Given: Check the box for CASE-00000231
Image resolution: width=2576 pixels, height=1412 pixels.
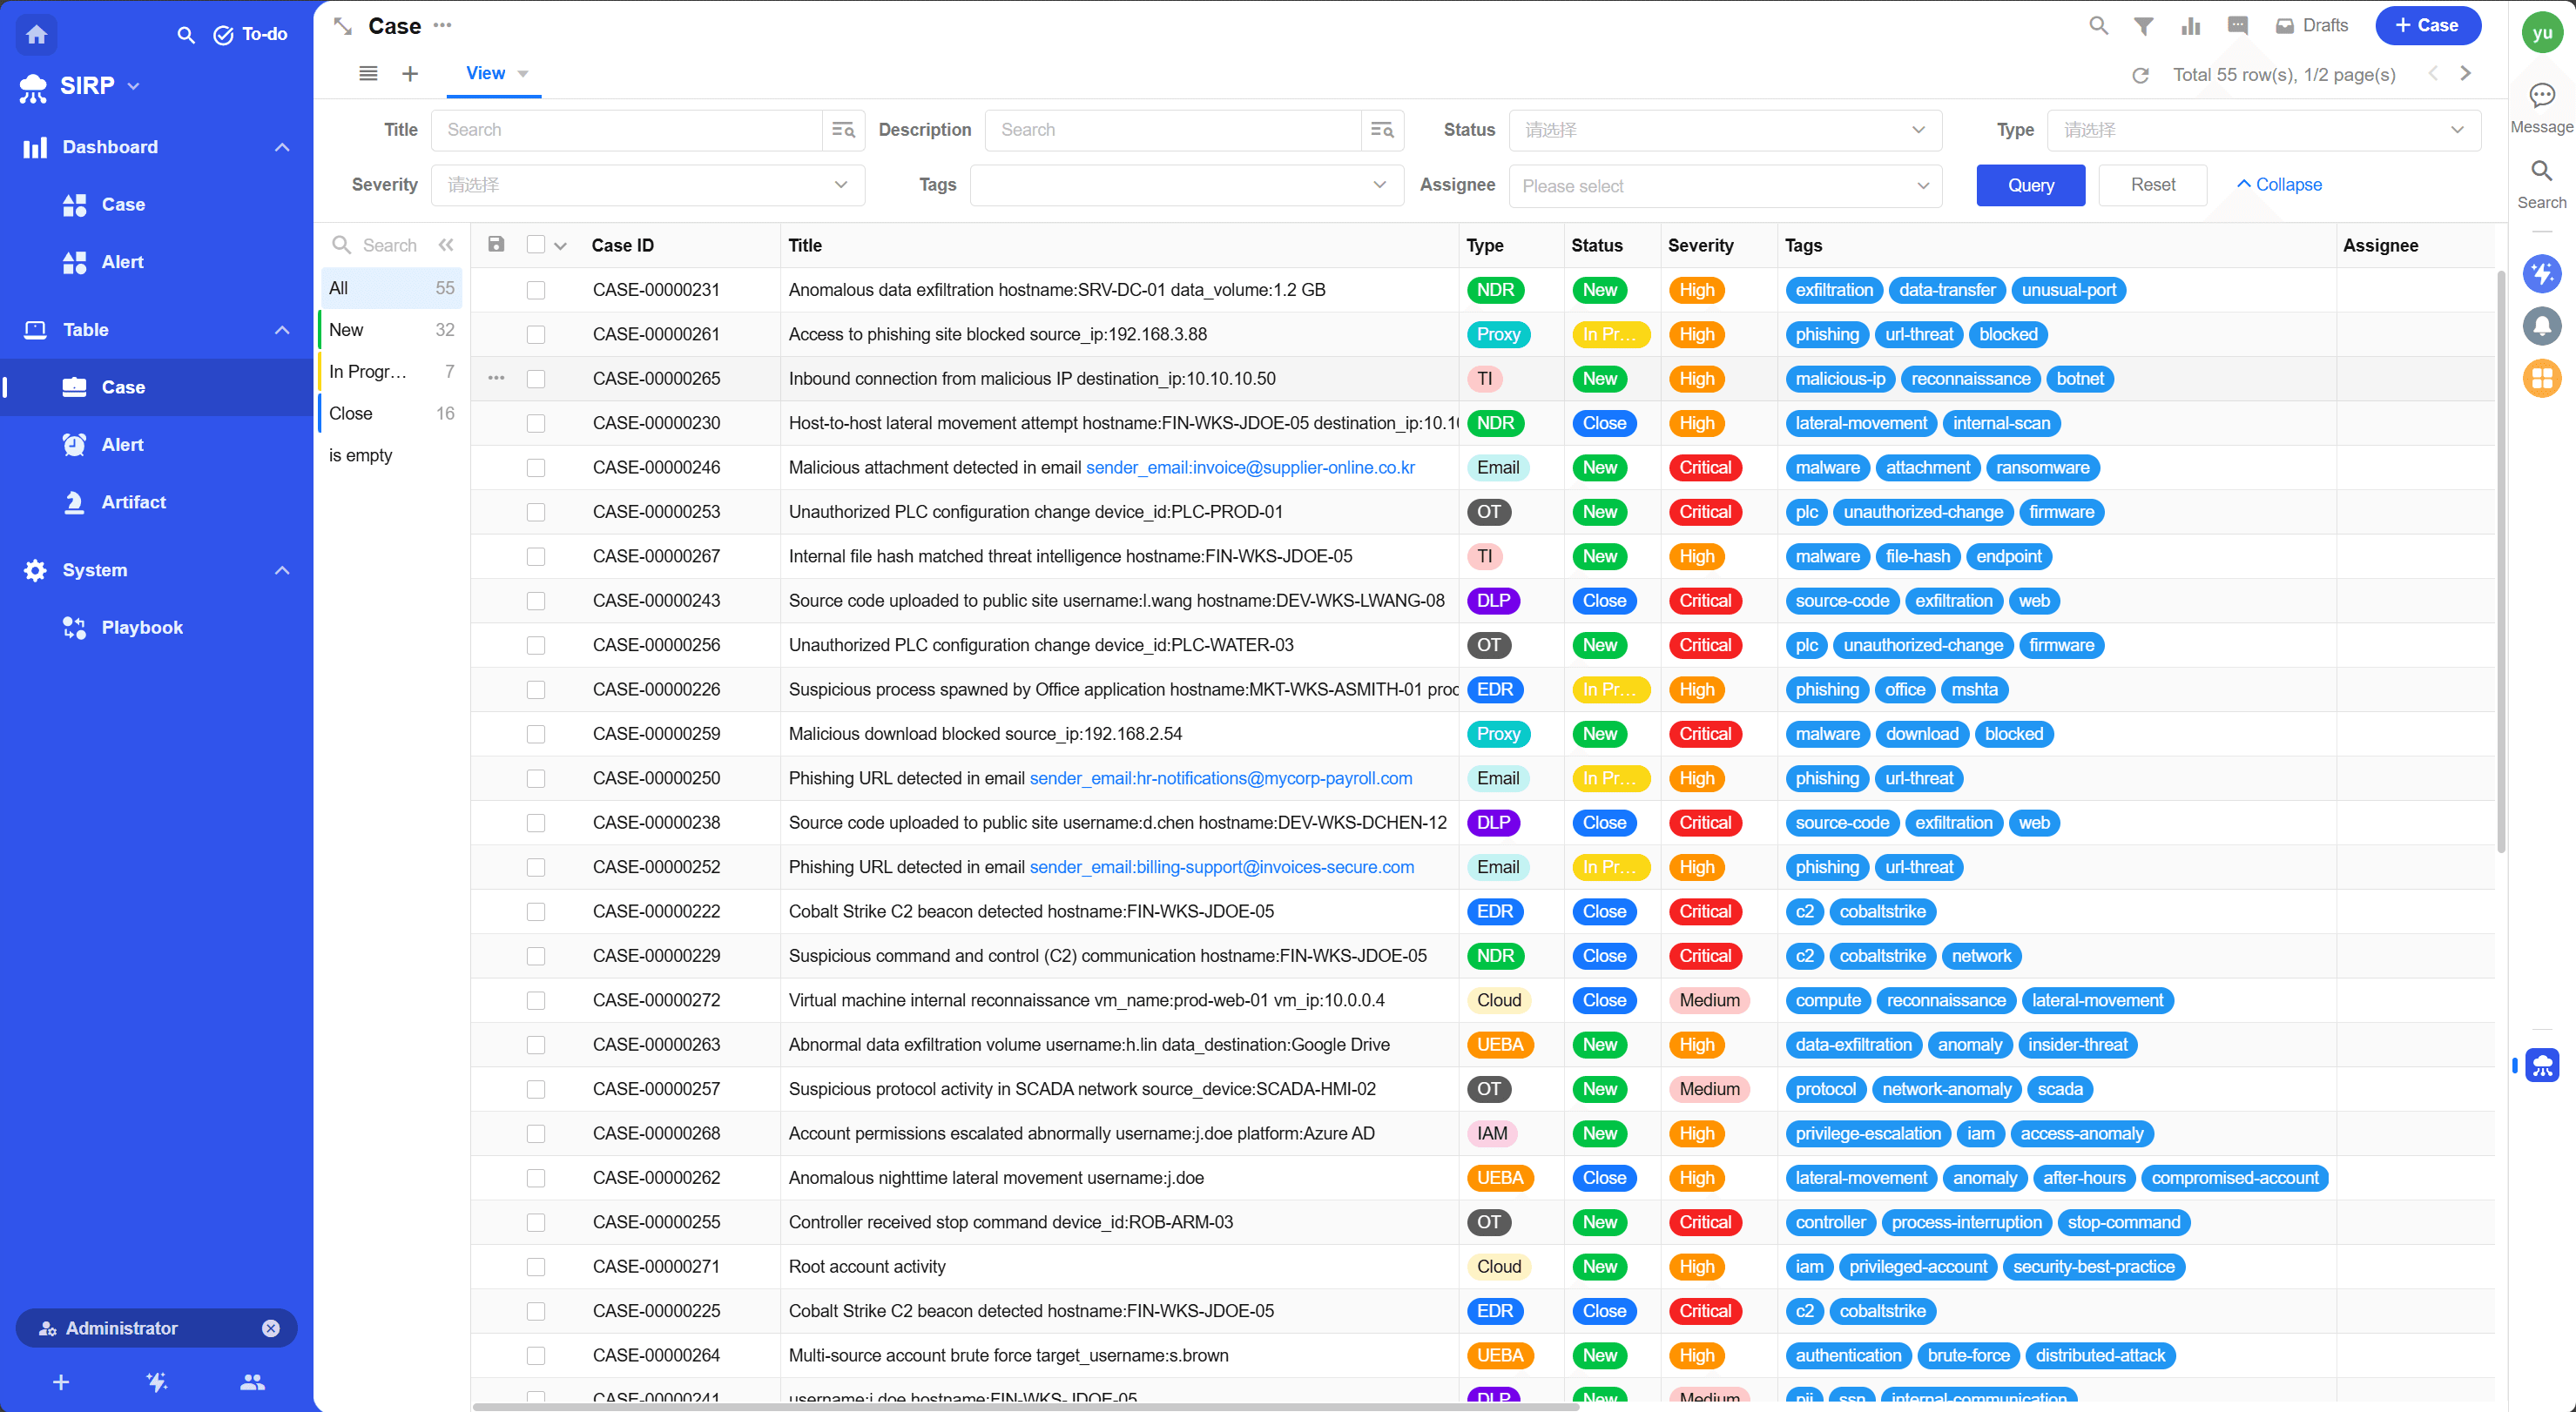Looking at the screenshot, I should point(536,290).
